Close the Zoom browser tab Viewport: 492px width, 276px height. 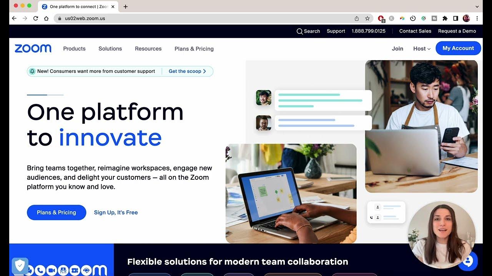point(113,7)
